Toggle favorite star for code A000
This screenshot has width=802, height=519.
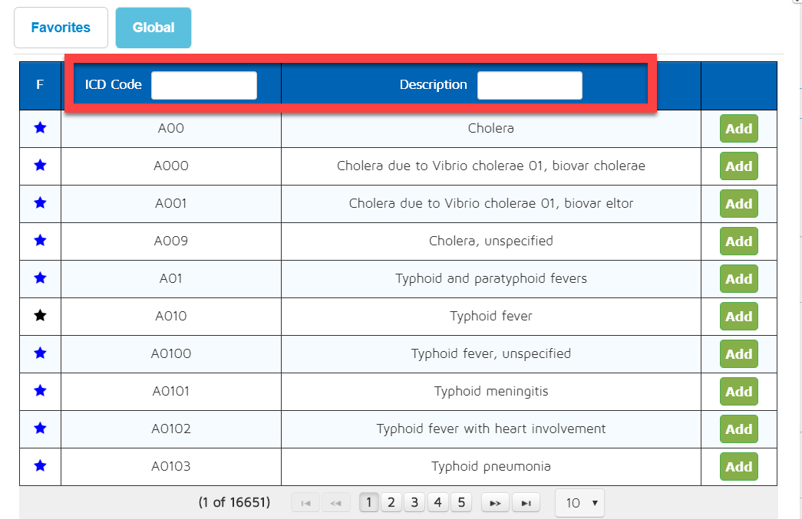click(x=40, y=165)
